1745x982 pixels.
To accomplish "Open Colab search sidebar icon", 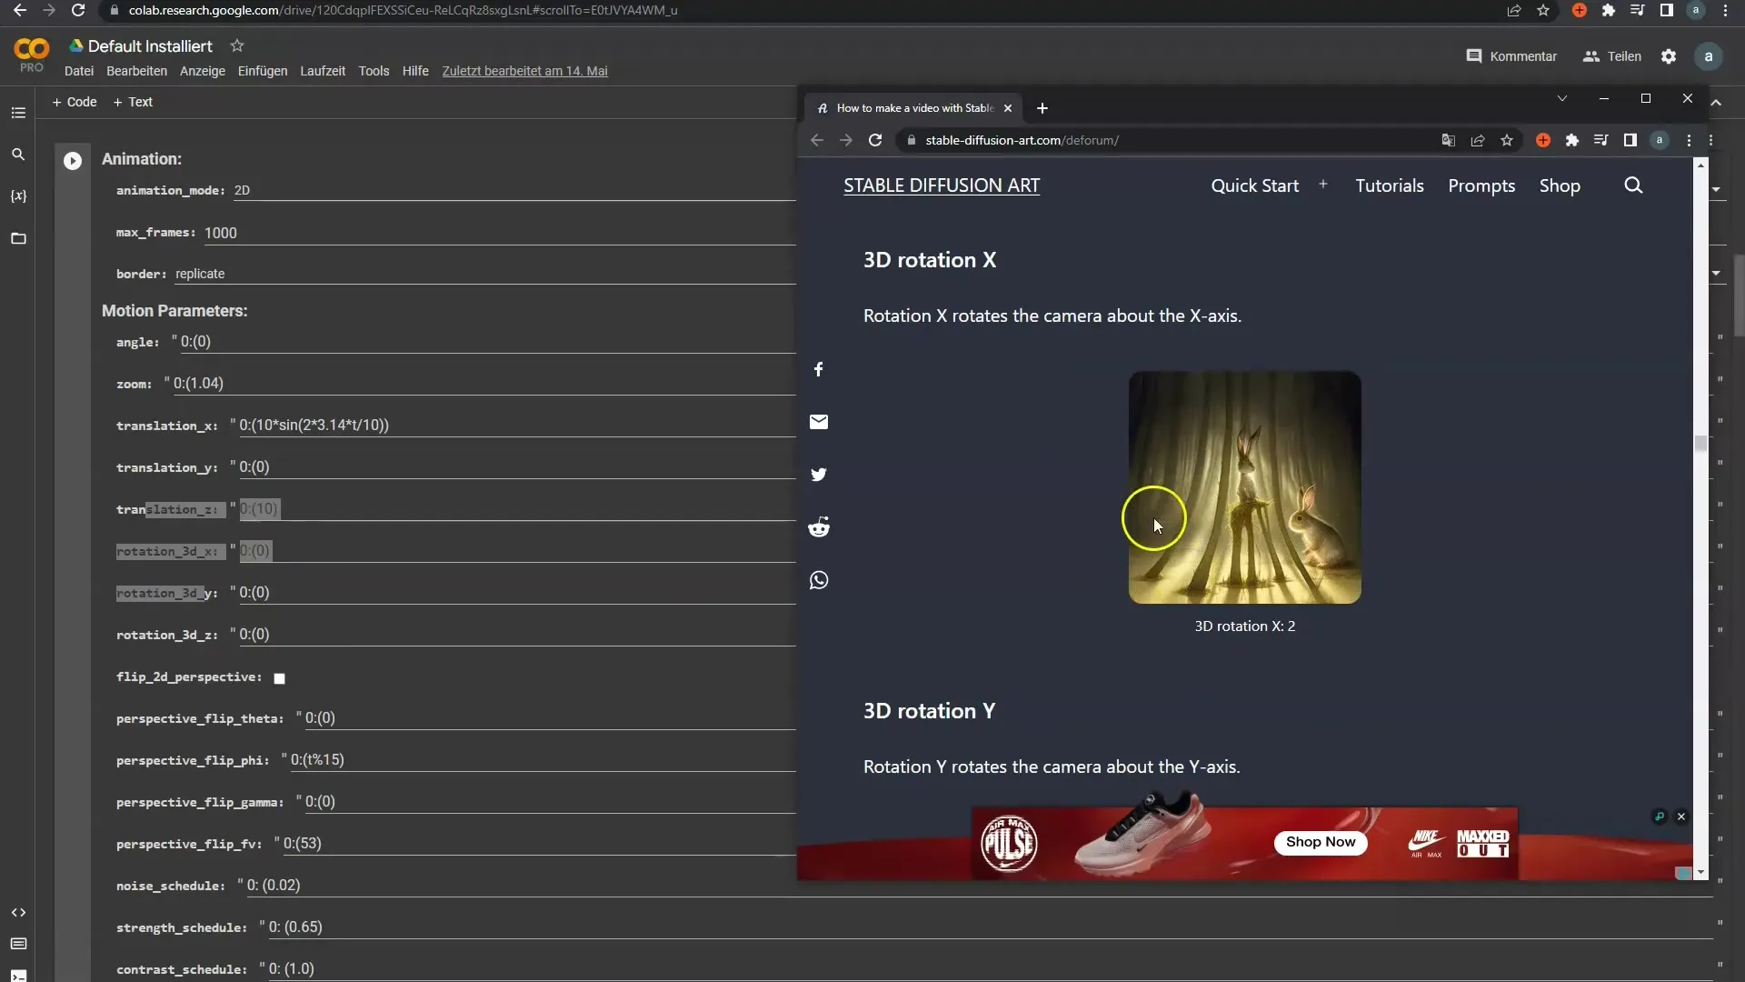I will click(x=18, y=155).
